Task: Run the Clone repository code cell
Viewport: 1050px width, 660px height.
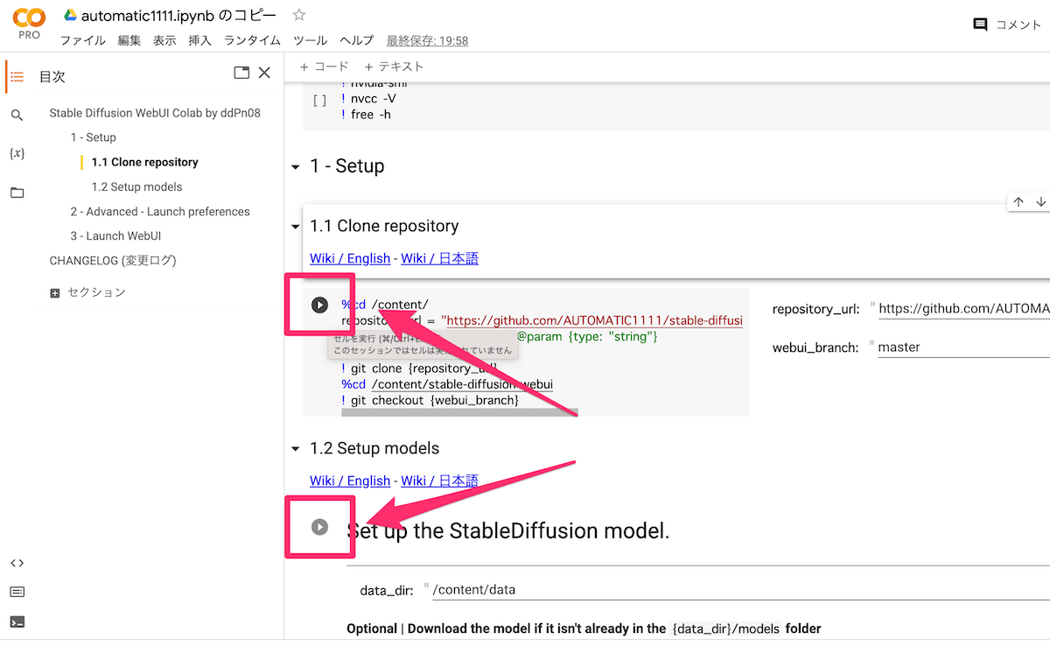Action: tap(319, 305)
